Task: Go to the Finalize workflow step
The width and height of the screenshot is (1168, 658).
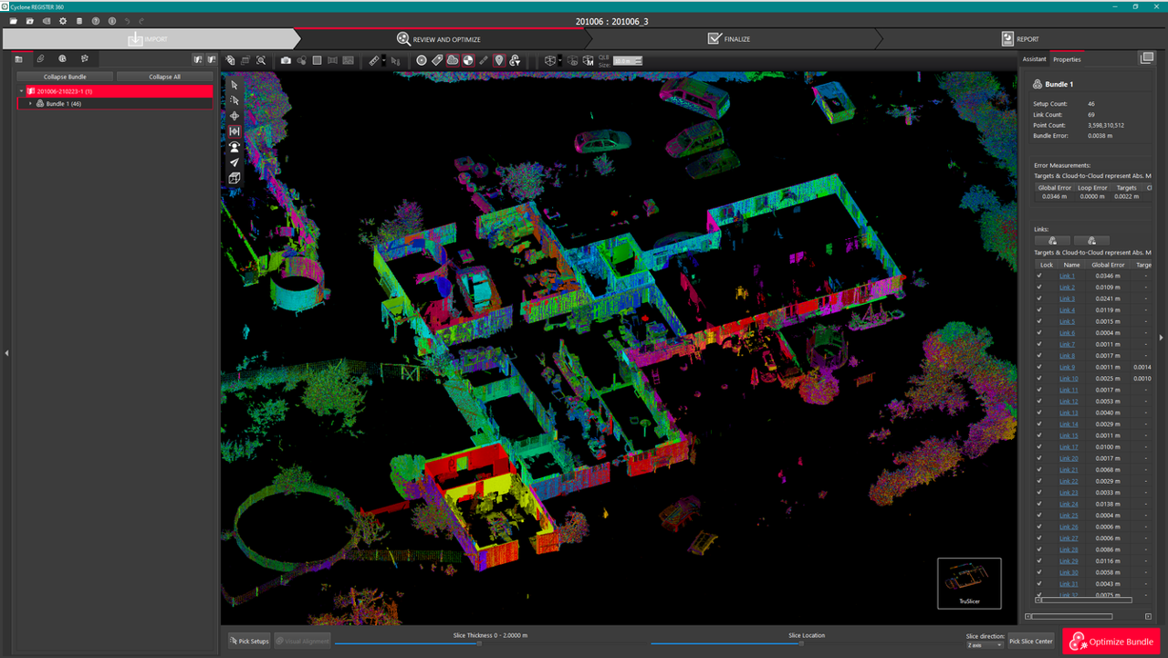Action: 728,39
